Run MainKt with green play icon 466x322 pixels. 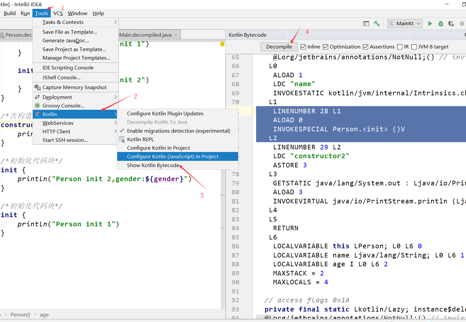pyautogui.click(x=430, y=24)
